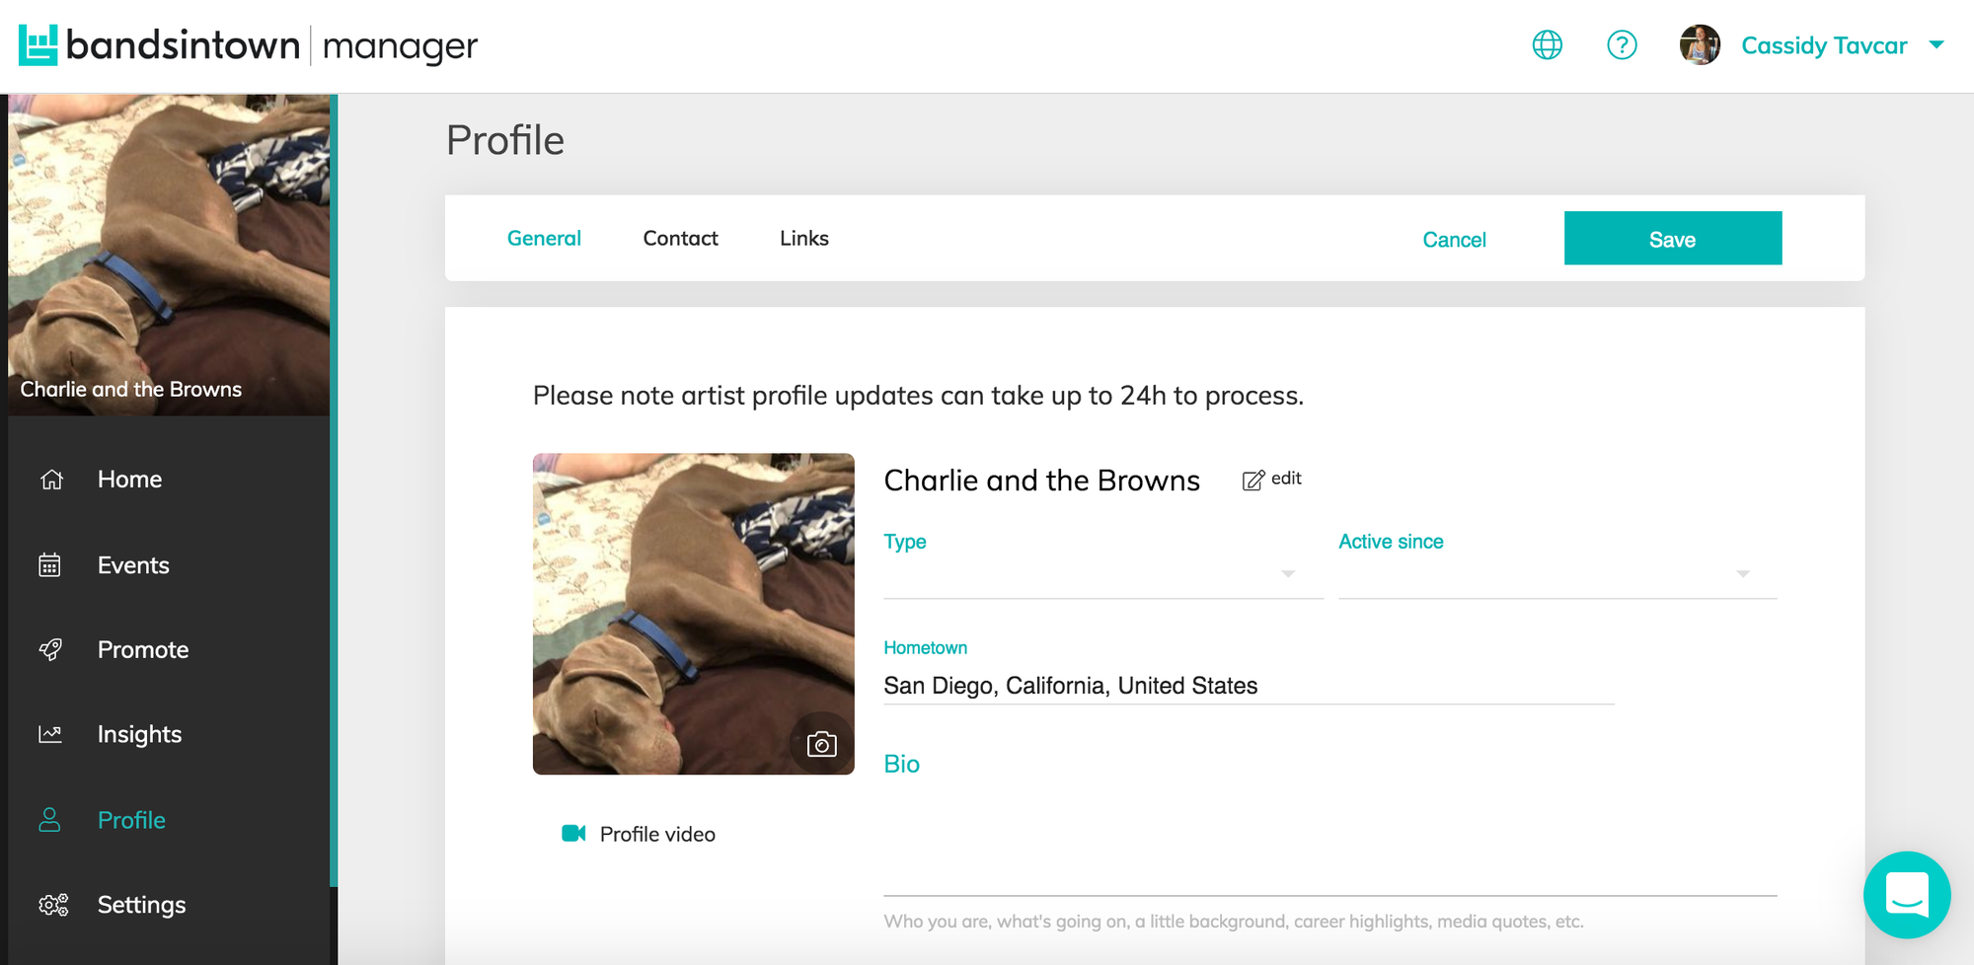Click Cancel to discard edits
The image size is (1974, 965).
pos(1454,239)
